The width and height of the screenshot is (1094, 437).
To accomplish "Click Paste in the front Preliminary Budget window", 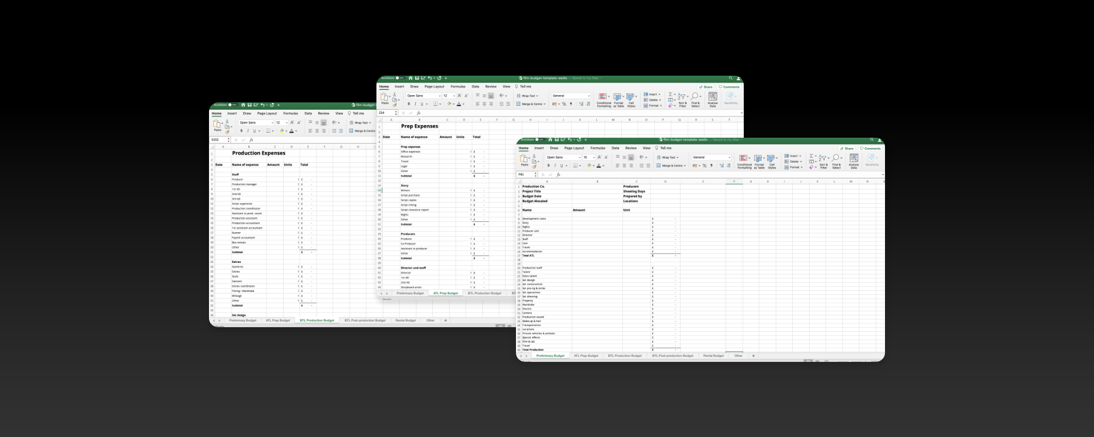I will (525, 160).
